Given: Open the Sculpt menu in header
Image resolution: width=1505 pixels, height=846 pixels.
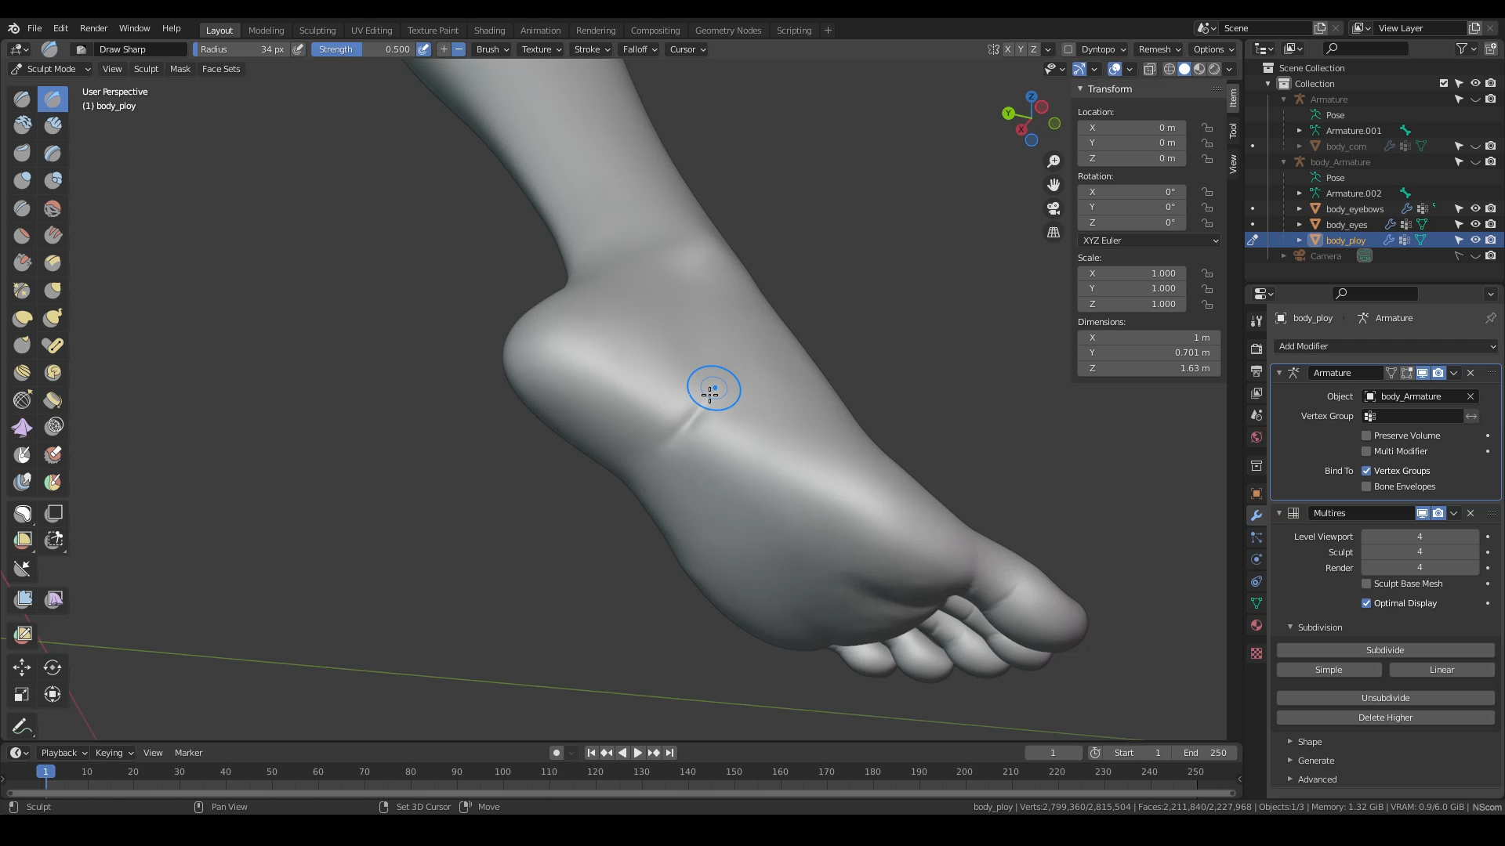Looking at the screenshot, I should point(145,68).
